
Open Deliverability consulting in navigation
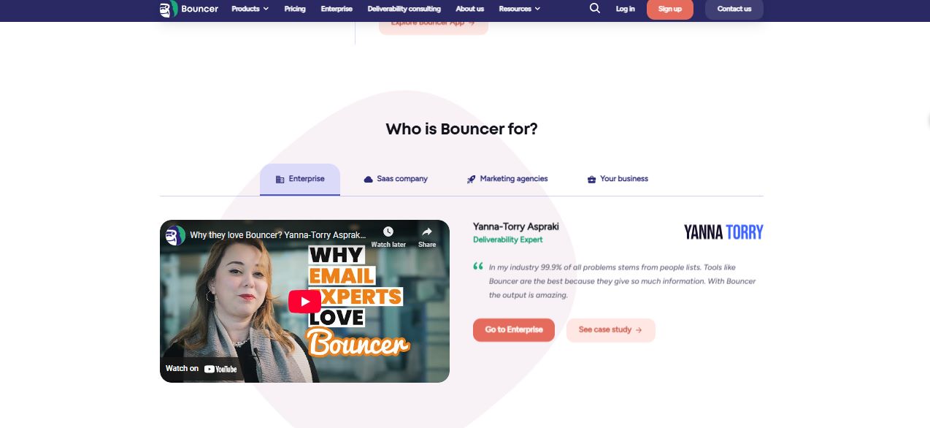tap(404, 9)
